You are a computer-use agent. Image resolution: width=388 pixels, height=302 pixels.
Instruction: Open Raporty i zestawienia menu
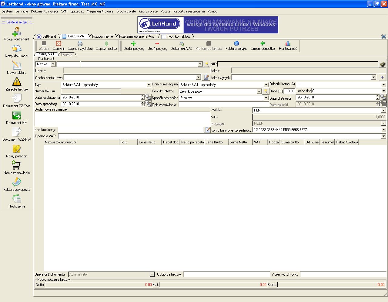tap(189, 11)
